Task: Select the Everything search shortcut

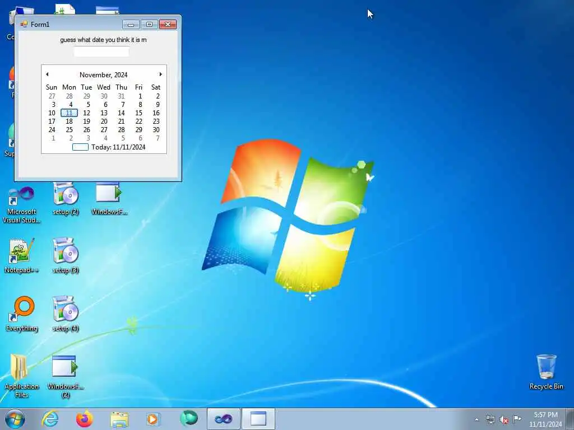Action: click(x=22, y=314)
